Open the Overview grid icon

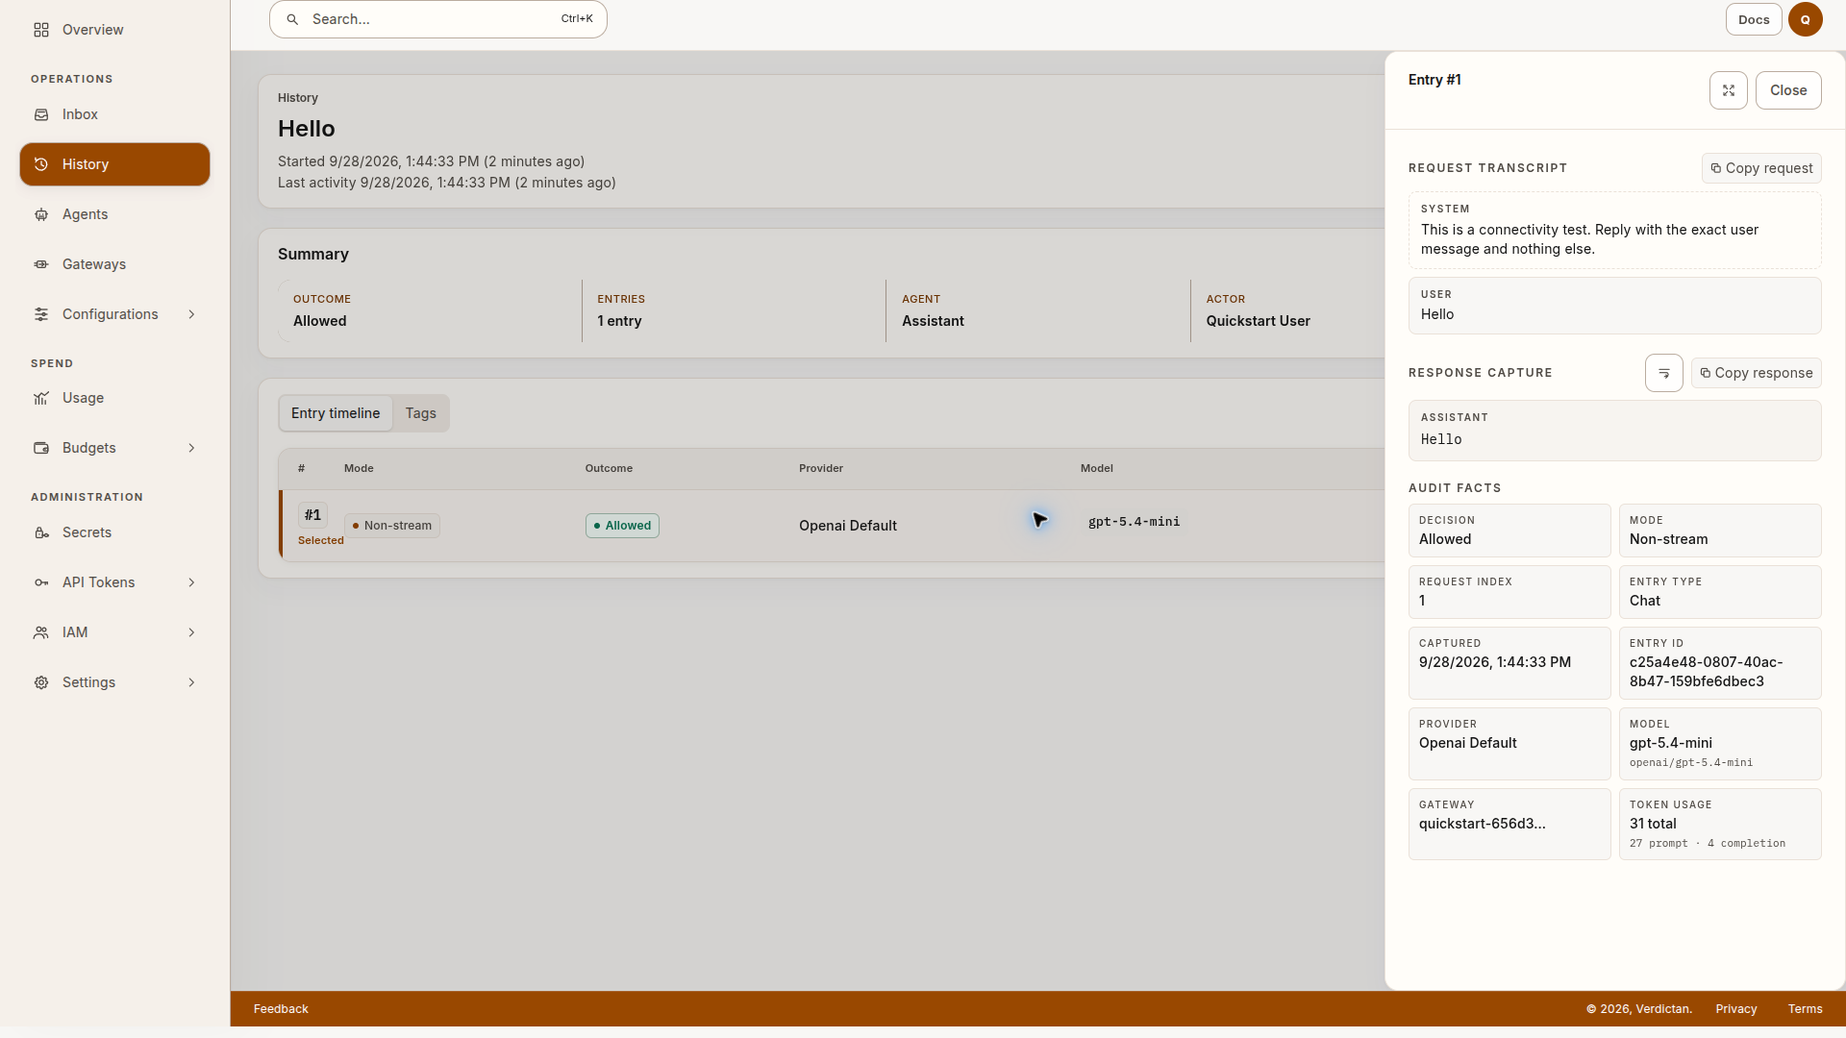[41, 30]
